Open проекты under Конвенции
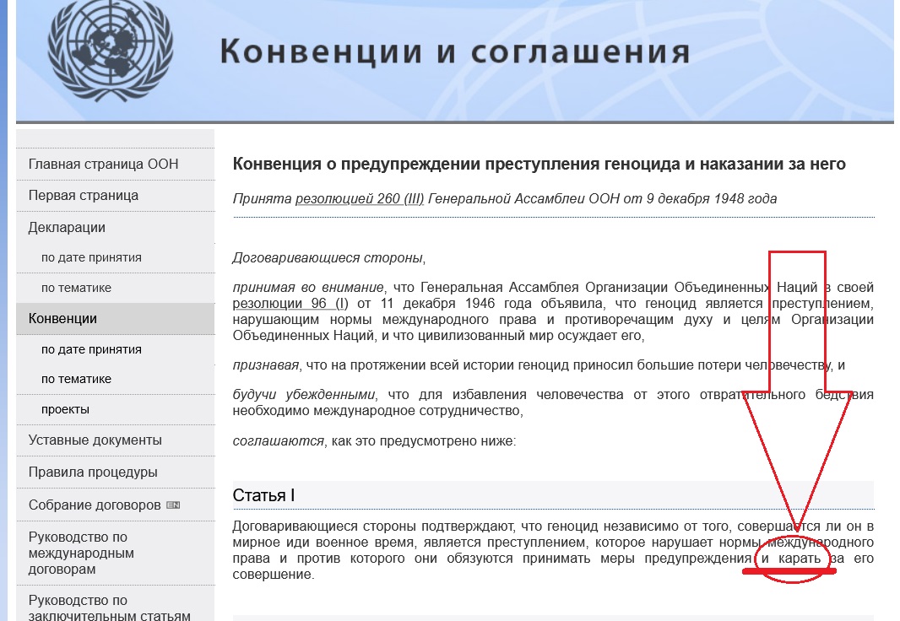The width and height of the screenshot is (900, 621). coord(66,409)
